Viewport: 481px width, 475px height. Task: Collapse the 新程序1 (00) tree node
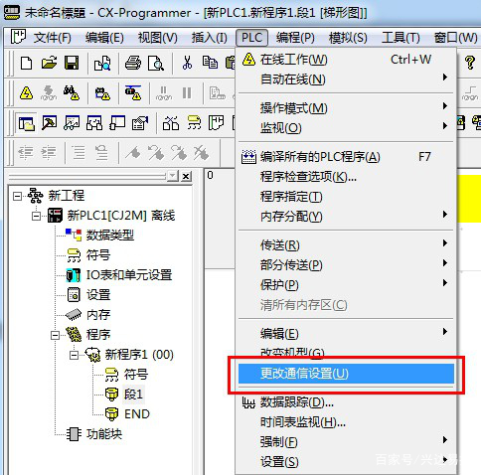(x=74, y=355)
